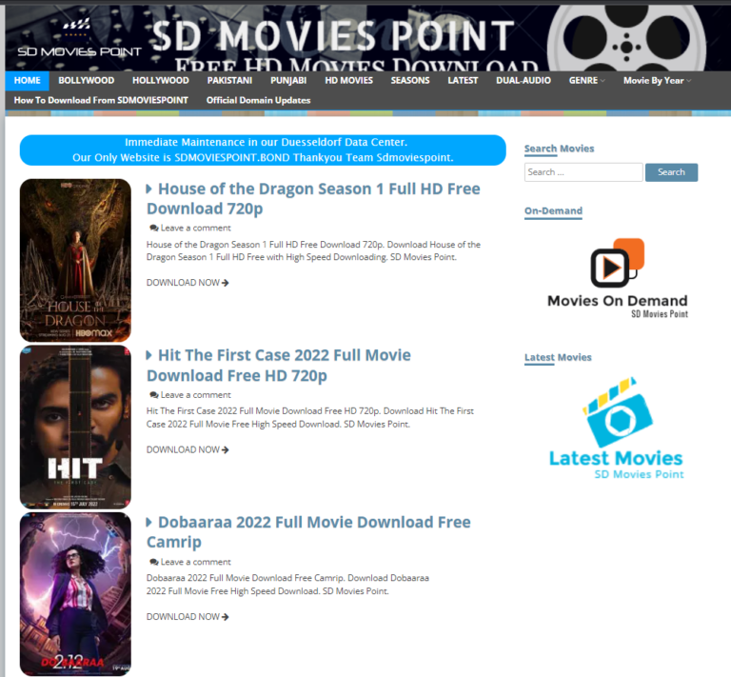Viewport: 731px width, 677px height.
Task: Open the HOLLYWOOD category
Action: (160, 81)
